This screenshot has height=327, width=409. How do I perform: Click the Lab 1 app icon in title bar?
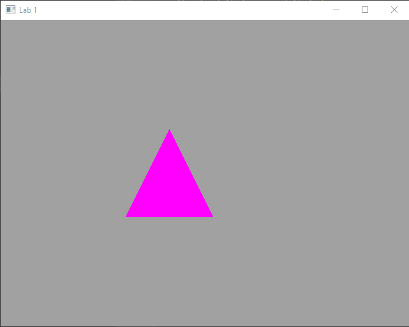pos(10,10)
